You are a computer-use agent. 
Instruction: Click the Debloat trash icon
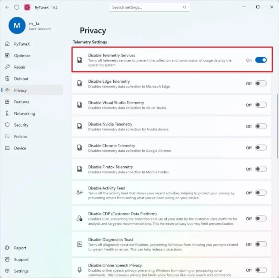(7, 78)
